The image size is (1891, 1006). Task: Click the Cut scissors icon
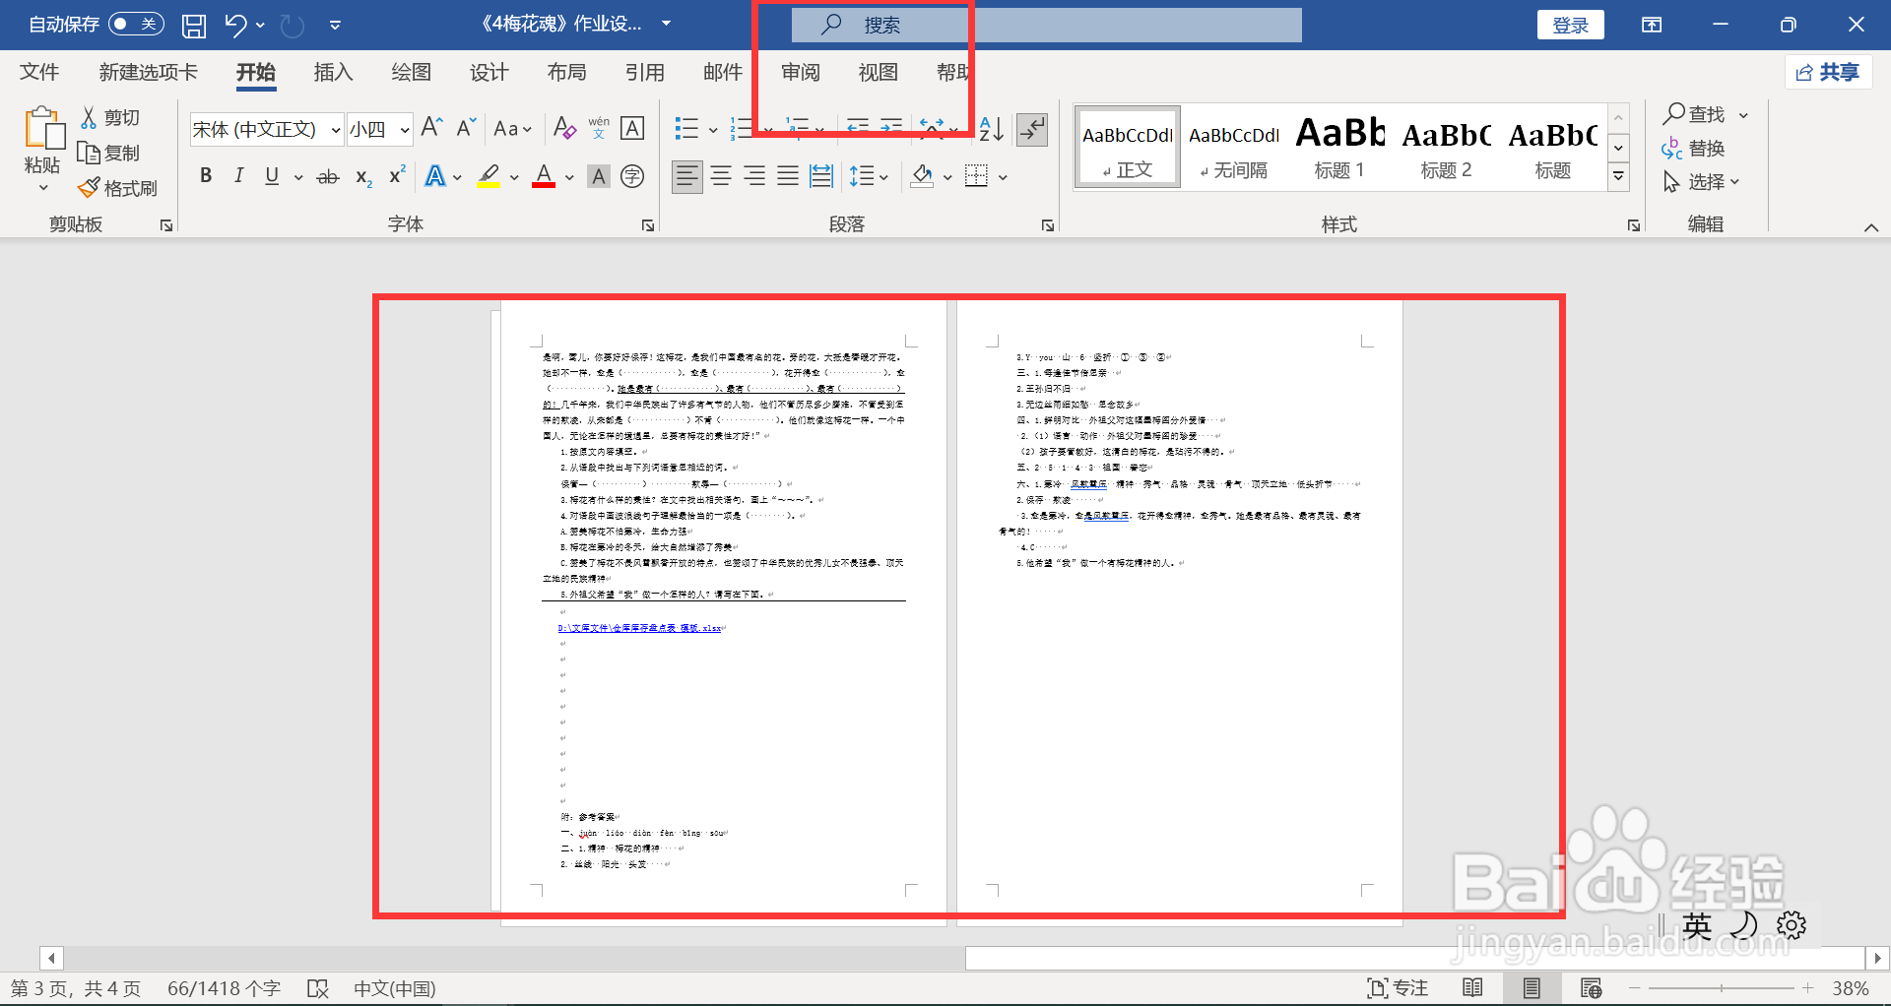point(89,117)
